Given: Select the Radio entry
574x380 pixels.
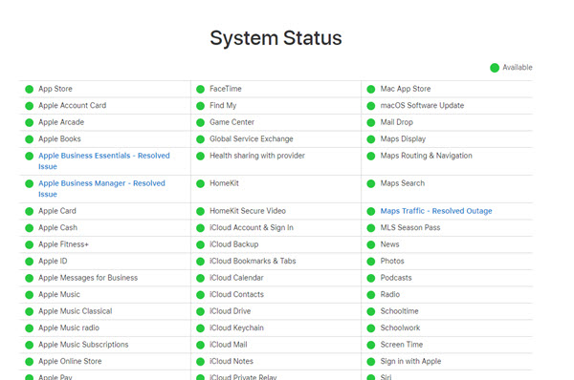Looking at the screenshot, I should point(390,294).
